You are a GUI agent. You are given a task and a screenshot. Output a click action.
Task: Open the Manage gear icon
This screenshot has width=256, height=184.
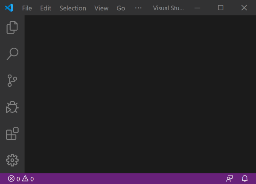pos(12,160)
